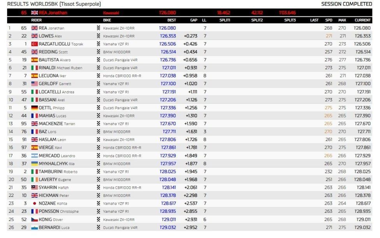Click gap value +0.273
Image resolution: width=380 pixels, height=238 pixels.
click(x=190, y=36)
